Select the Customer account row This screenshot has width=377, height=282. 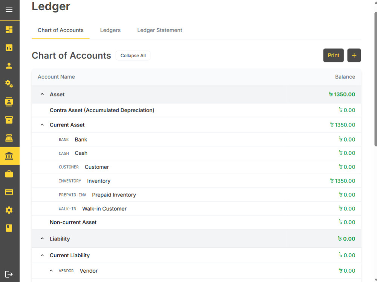196,167
